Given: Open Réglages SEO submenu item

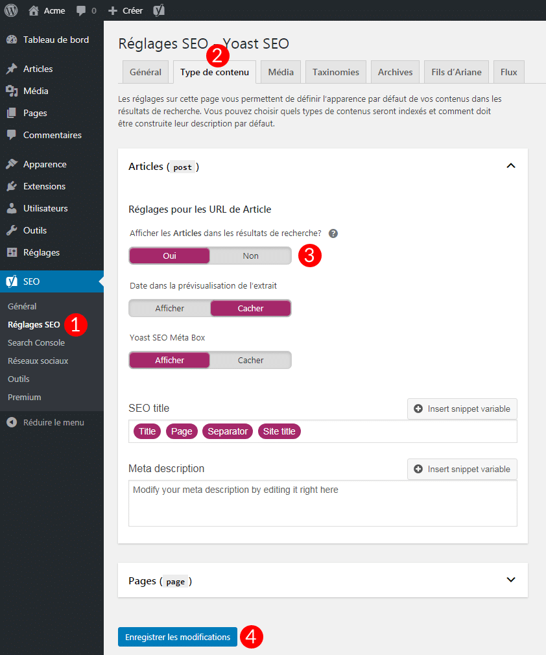Looking at the screenshot, I should click(34, 324).
